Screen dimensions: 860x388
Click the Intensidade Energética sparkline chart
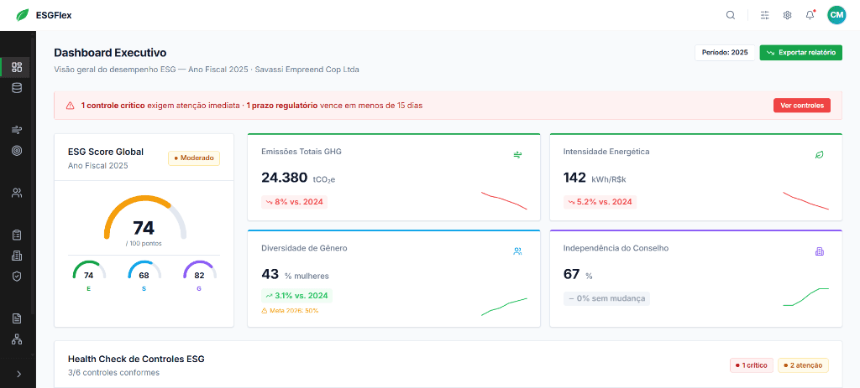(805, 200)
